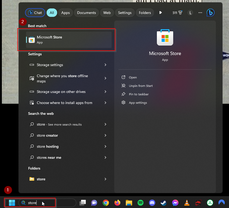Expand store creator chevron

point(106,136)
